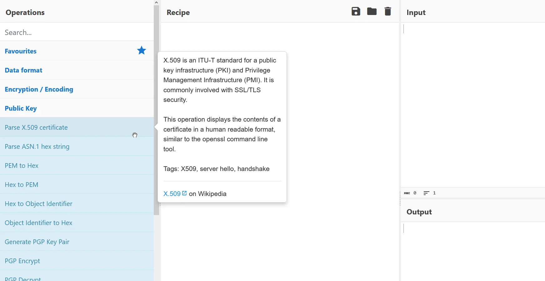Click the input character count icon

[x=407, y=193]
